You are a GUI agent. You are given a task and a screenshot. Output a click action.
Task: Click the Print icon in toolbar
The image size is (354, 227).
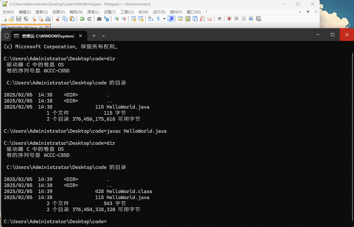[48, 19]
